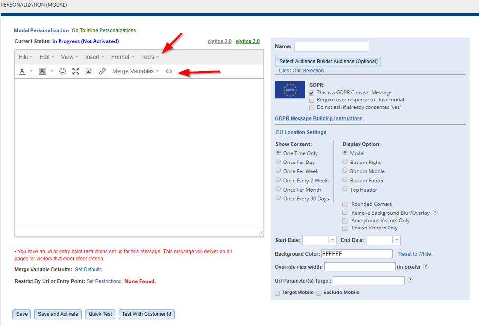The image size is (479, 326).
Task: Open the Set Restrictions link
Action: 103,281
